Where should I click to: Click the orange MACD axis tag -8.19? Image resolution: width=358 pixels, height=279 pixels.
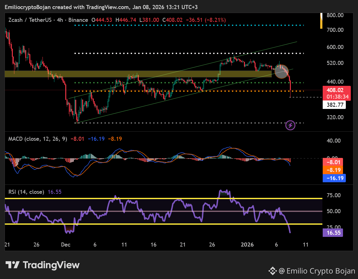pos(333,170)
